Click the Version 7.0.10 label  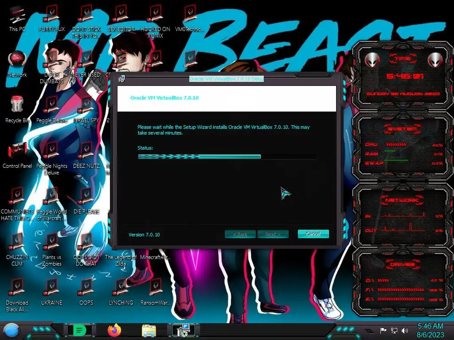click(144, 235)
